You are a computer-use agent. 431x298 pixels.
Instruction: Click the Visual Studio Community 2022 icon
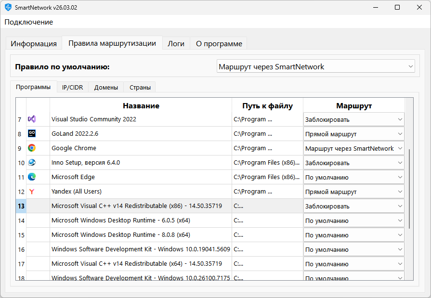32,119
